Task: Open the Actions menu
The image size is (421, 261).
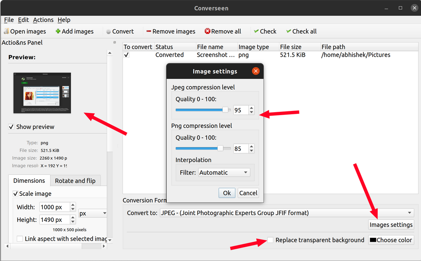Action: [x=43, y=20]
